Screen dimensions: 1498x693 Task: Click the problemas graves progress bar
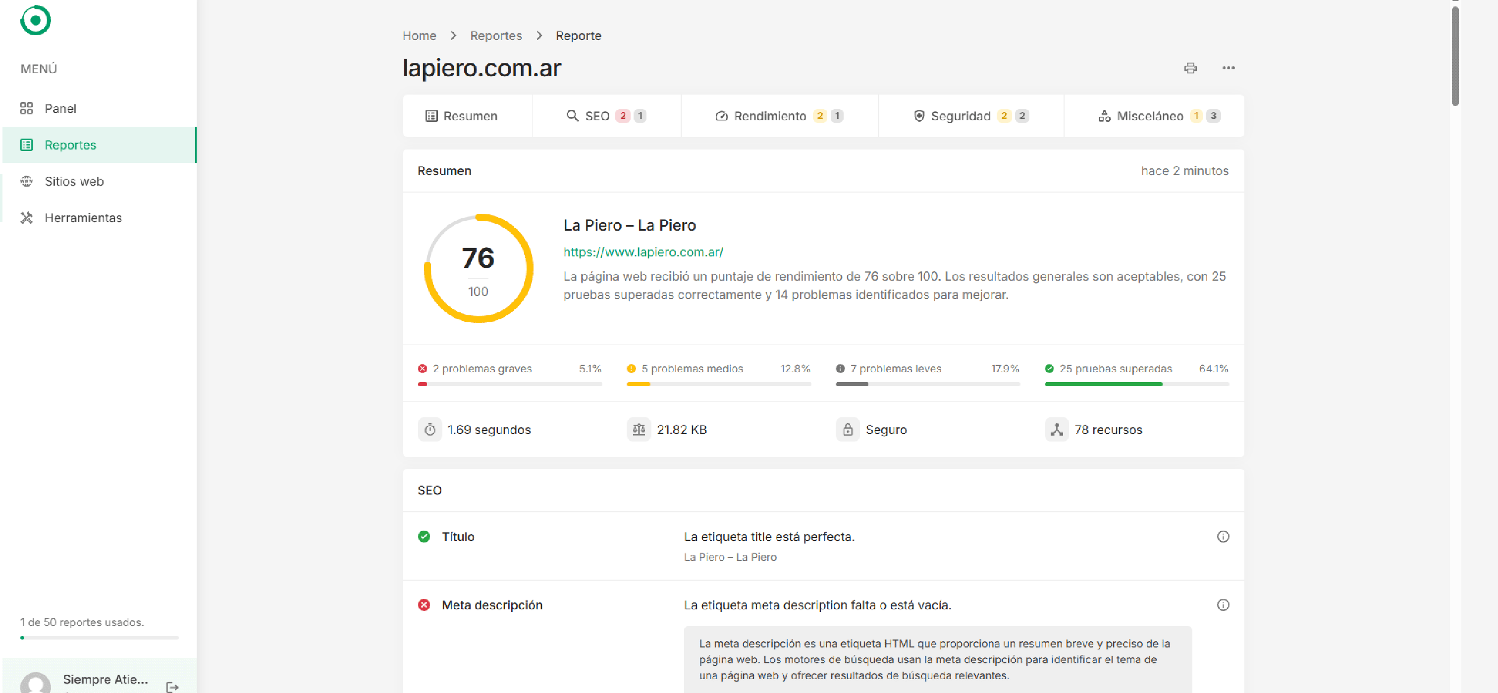click(x=509, y=384)
